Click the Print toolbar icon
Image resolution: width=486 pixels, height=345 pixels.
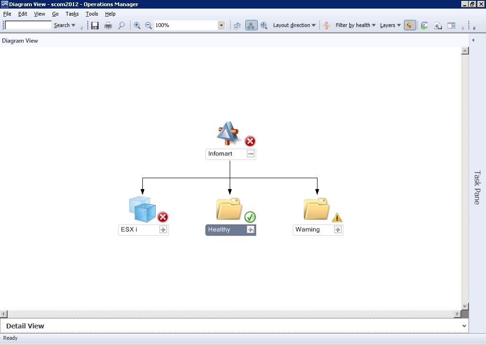[108, 26]
